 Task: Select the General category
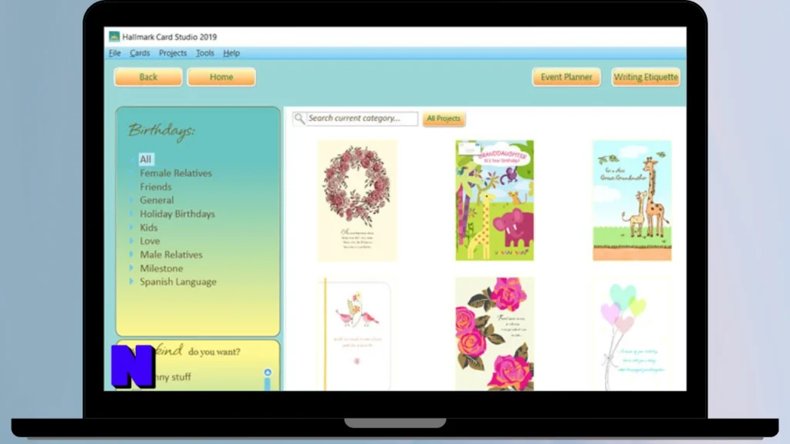157,200
